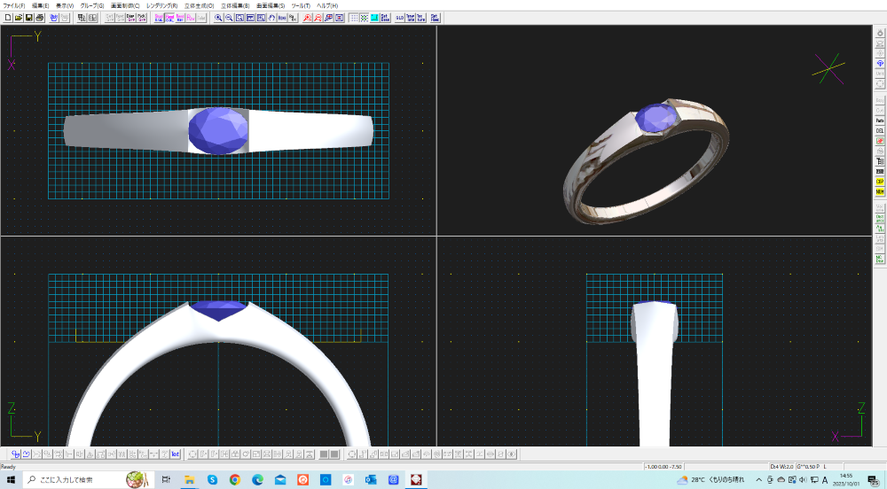Click the New file icon in toolbar
887x489 pixels.
point(7,18)
